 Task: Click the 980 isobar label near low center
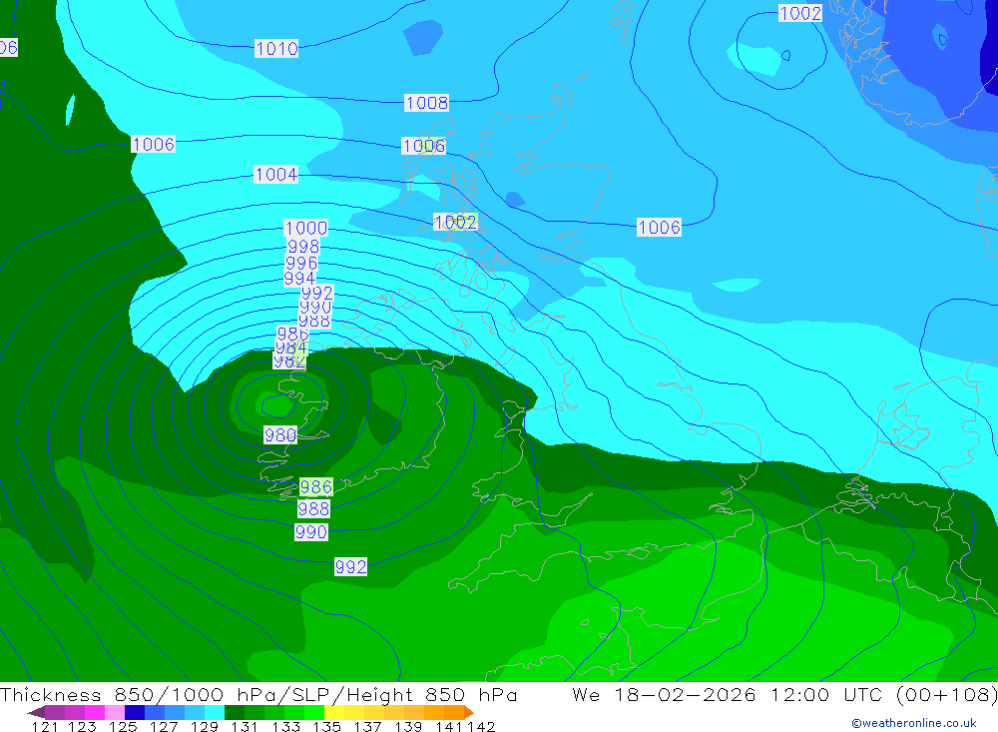pos(280,435)
